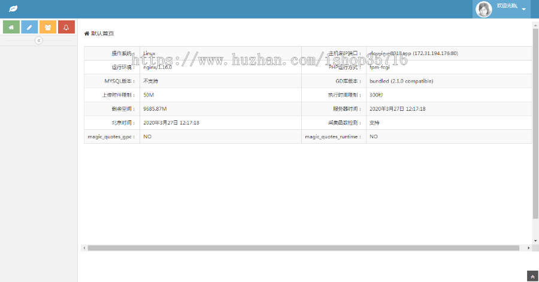
Task: Select the 执行时间限制 label
Action: click(x=345, y=95)
